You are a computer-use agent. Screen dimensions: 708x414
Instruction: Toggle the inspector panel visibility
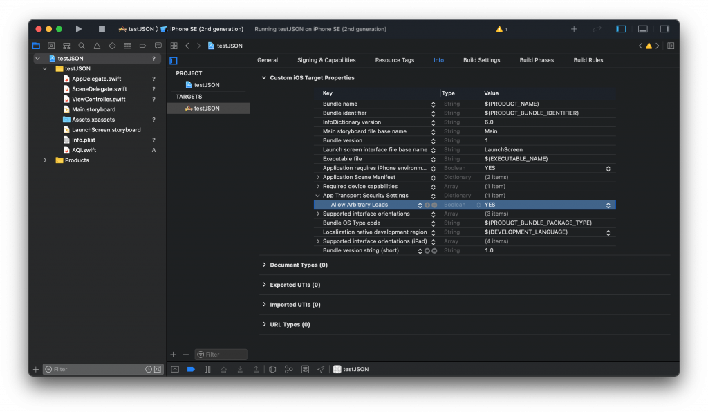[664, 29]
